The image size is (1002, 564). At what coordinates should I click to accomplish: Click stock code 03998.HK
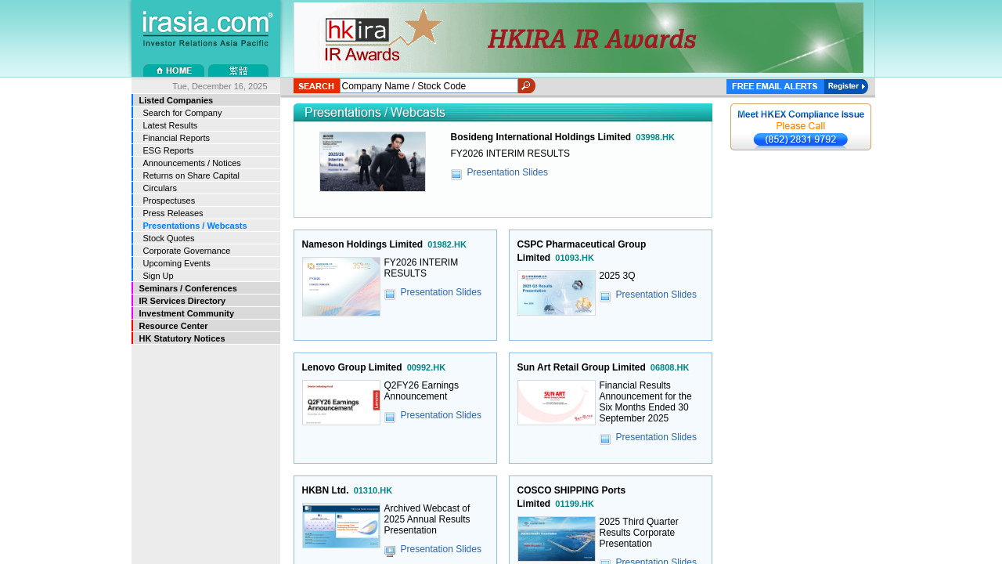click(655, 137)
